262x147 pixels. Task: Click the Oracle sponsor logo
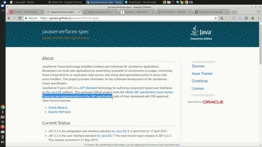coord(213,102)
